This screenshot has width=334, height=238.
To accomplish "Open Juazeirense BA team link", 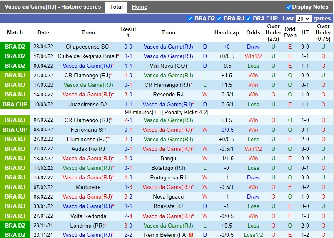I will click(x=88, y=105).
